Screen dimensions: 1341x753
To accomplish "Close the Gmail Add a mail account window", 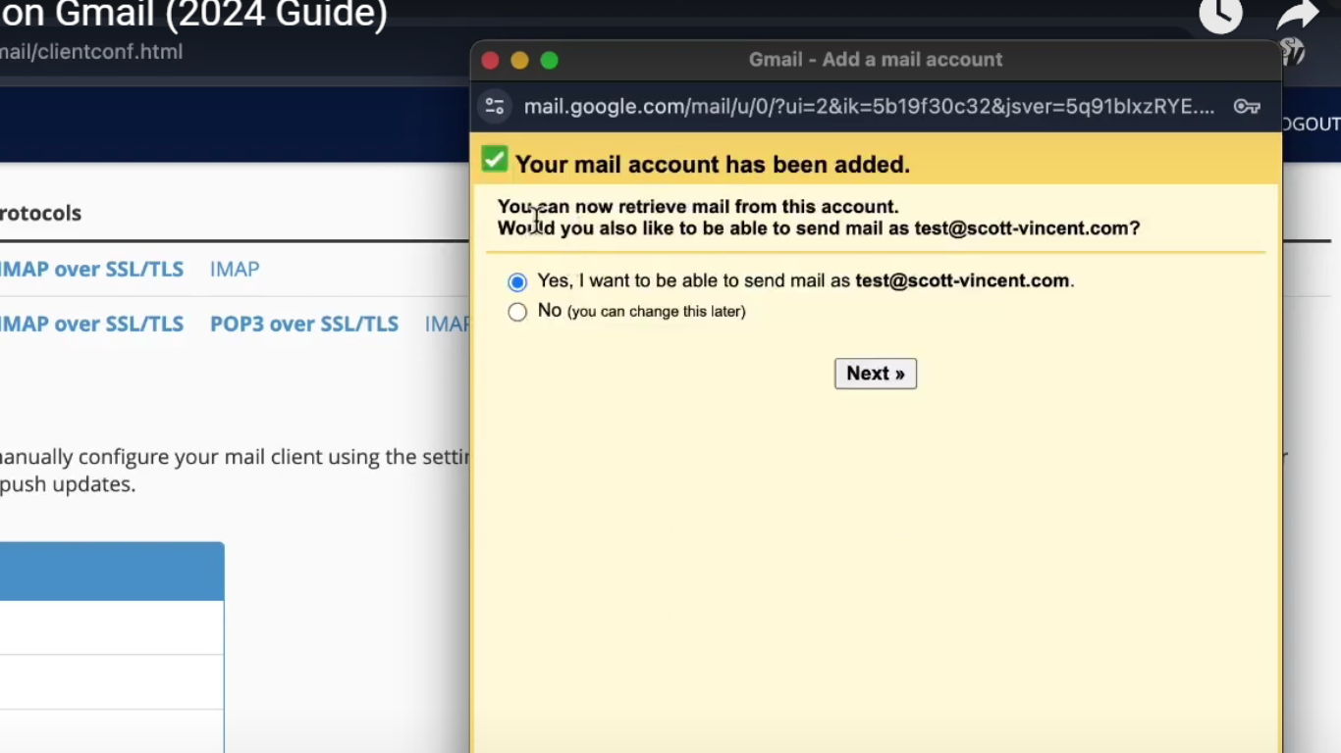I will pos(491,61).
